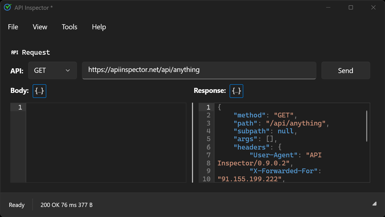Open the Help menu
385x217 pixels.
(99, 27)
